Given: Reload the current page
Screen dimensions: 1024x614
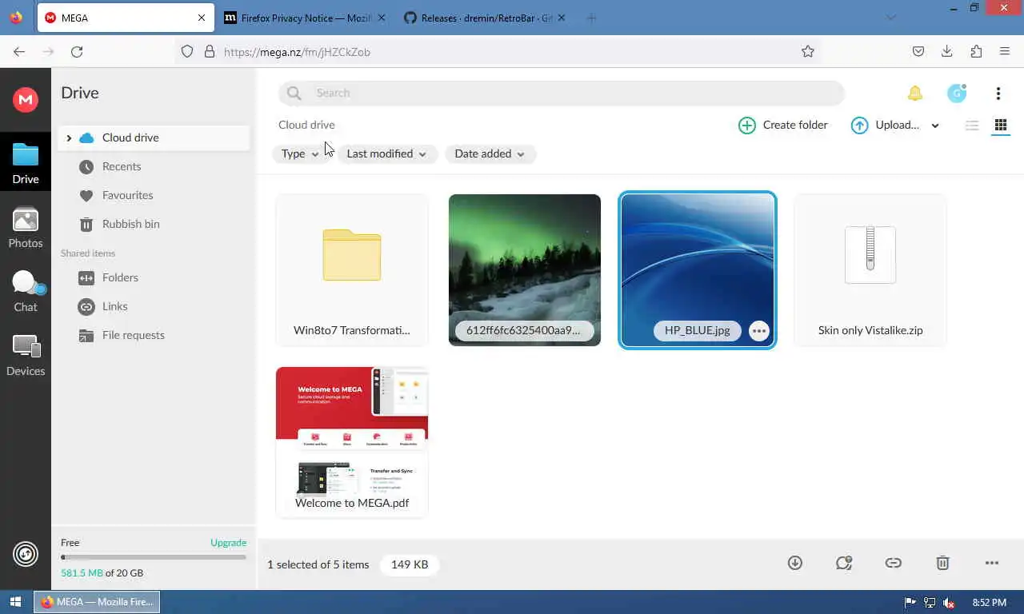Looking at the screenshot, I should pos(77,52).
